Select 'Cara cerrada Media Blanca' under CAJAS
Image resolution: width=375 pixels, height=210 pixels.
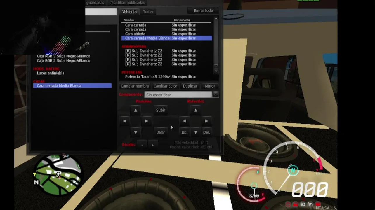[72, 85]
